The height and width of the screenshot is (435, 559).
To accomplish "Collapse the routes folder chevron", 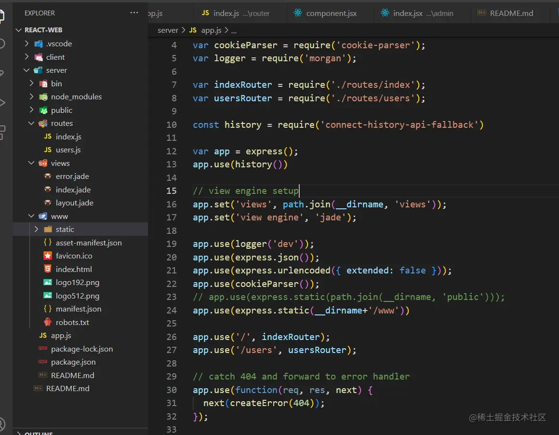I will 32,123.
